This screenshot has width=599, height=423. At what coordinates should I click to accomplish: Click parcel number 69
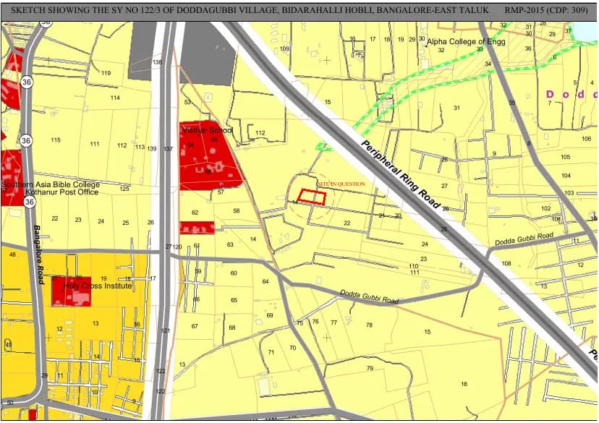tap(270, 315)
